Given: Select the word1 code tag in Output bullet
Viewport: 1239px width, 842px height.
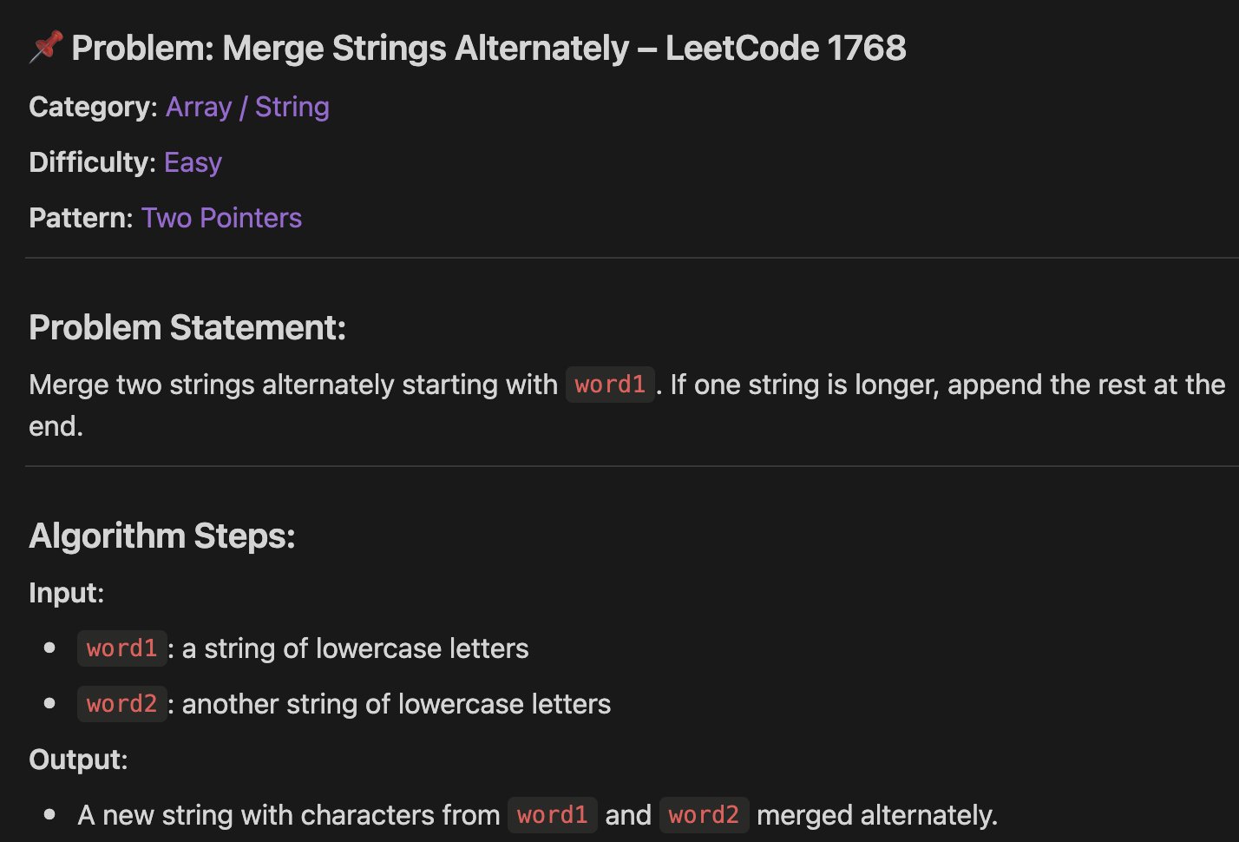Looking at the screenshot, I should click(x=552, y=815).
